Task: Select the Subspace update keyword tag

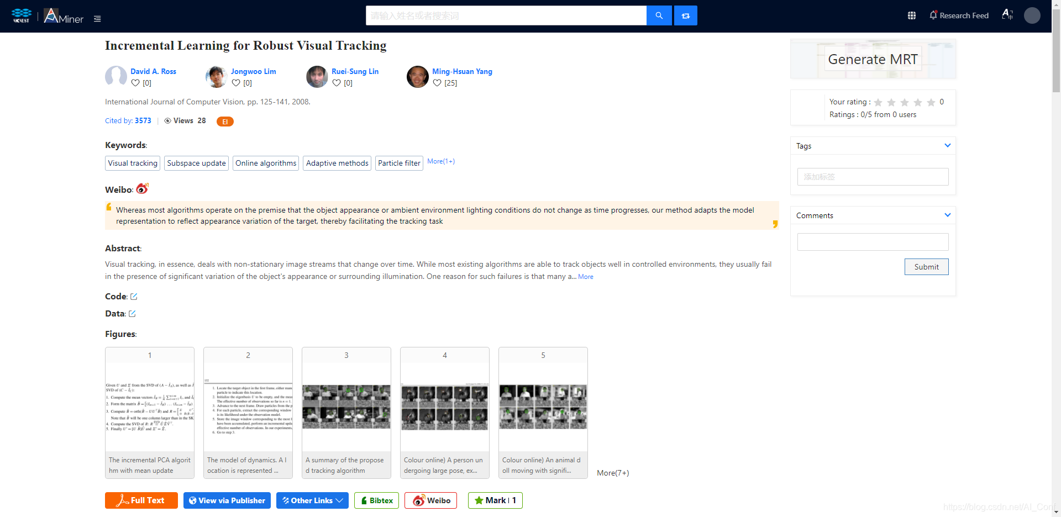Action: (x=196, y=163)
